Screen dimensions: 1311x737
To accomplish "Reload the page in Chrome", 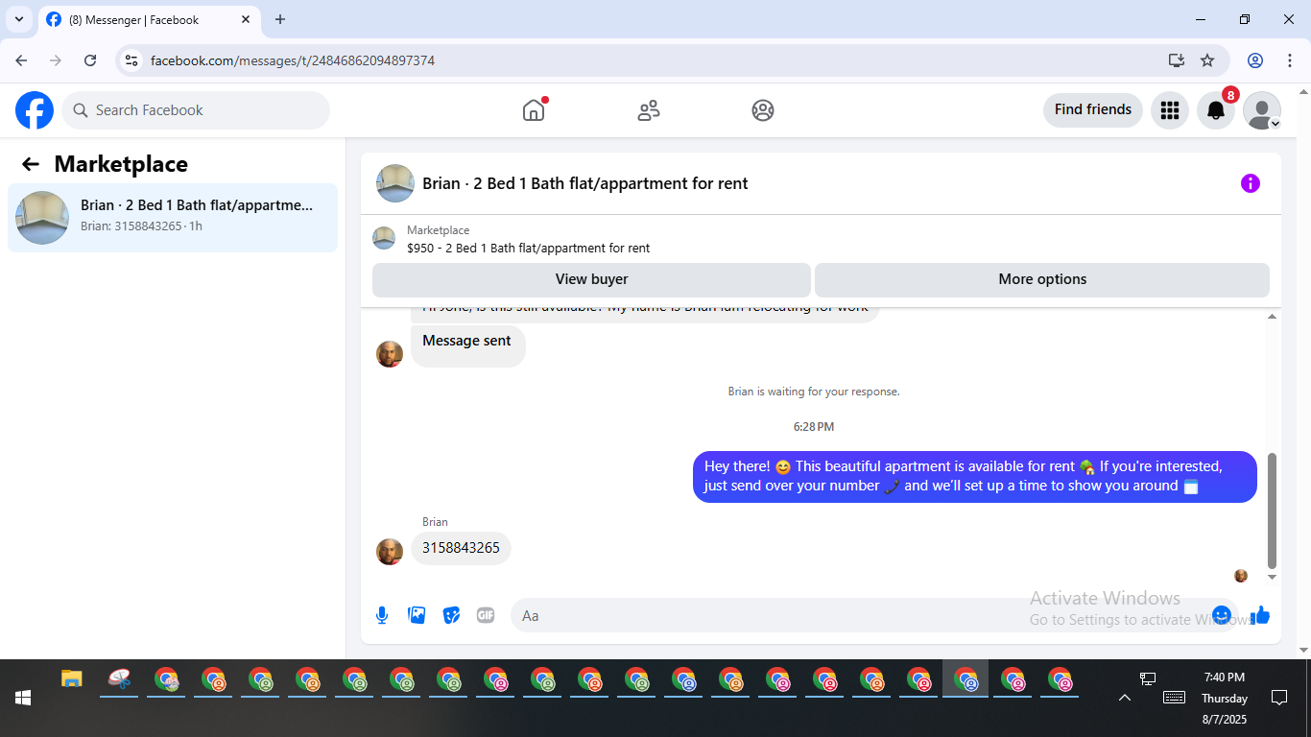I will coord(90,60).
